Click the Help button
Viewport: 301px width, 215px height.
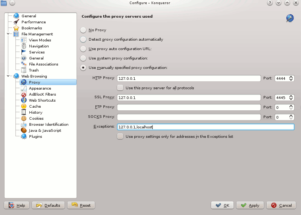17,205
